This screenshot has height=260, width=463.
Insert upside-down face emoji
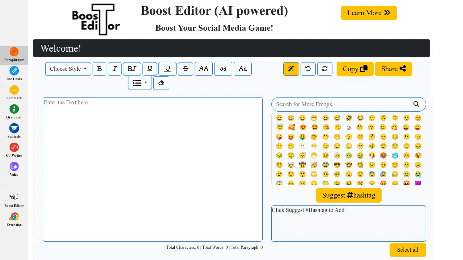tap(383, 118)
